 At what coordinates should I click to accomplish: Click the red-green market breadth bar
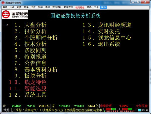point(120,110)
